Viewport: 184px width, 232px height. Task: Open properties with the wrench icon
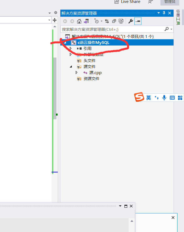pos(130,21)
